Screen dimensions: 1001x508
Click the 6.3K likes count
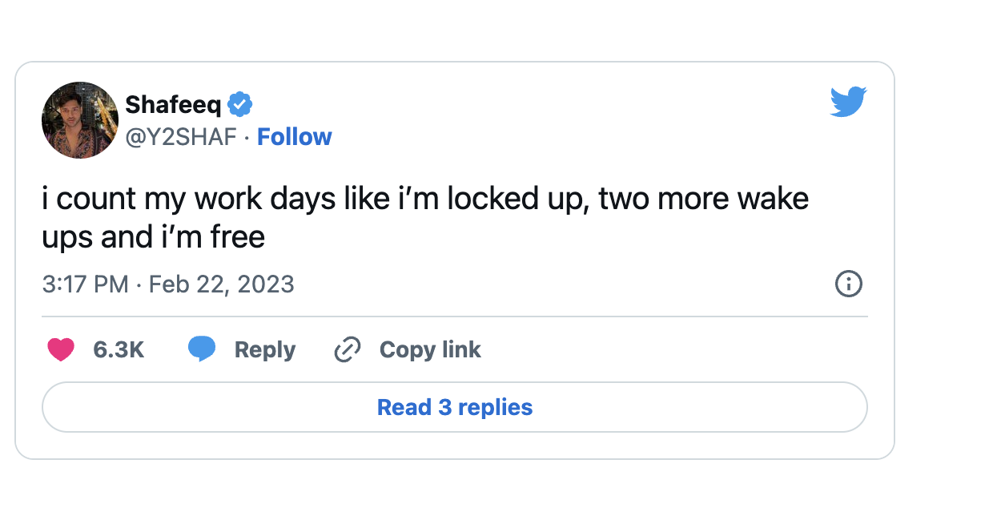click(119, 350)
